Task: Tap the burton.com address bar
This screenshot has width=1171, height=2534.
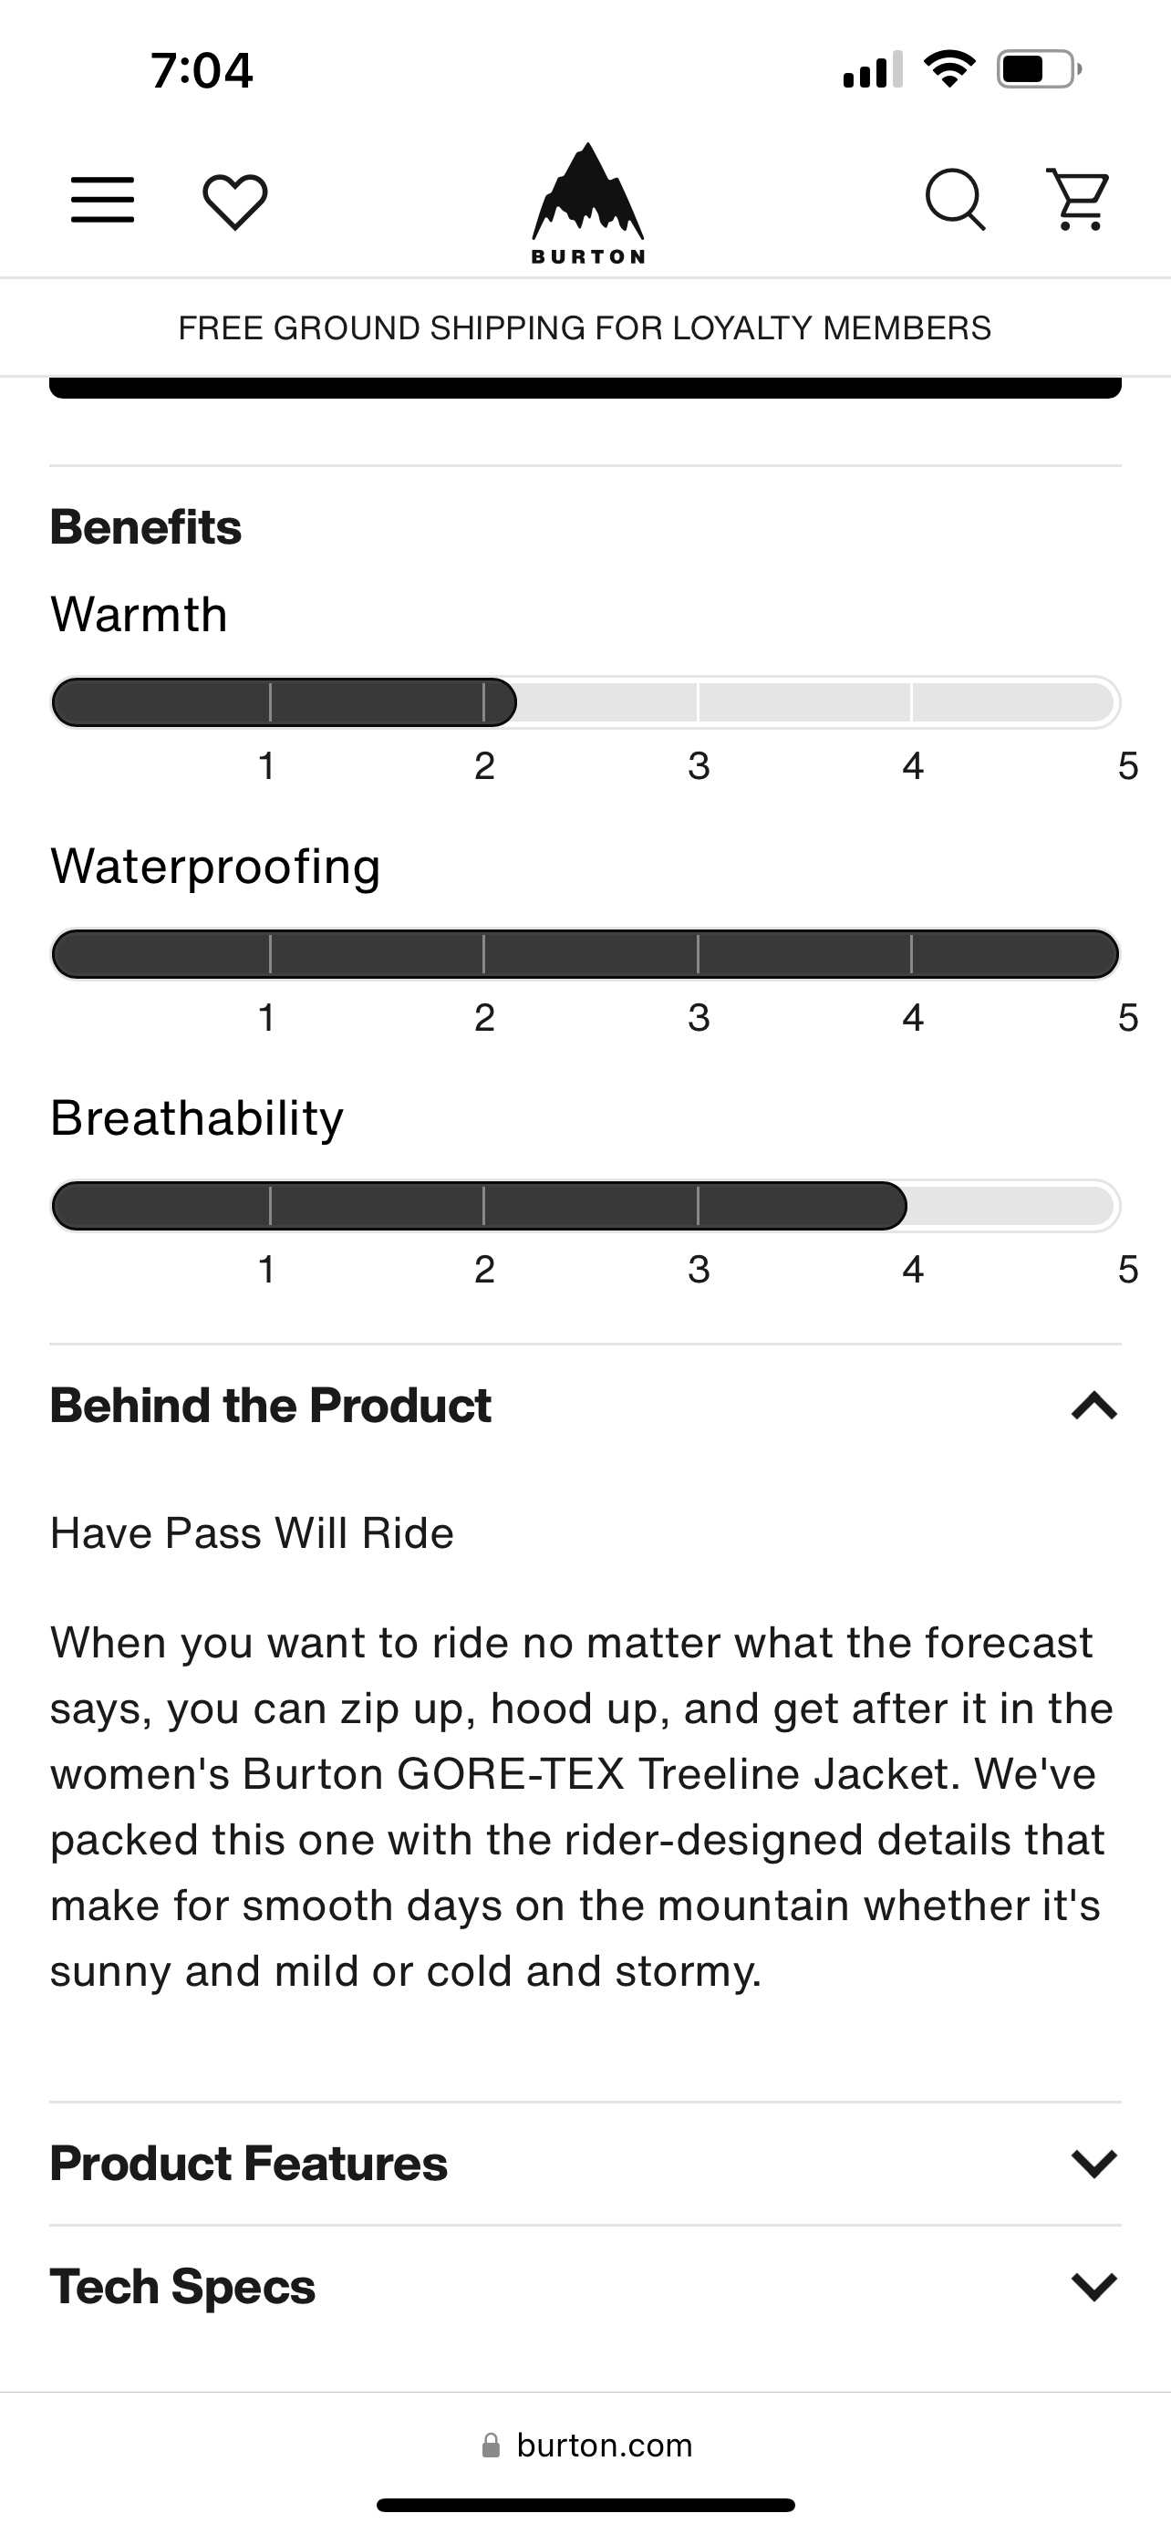Action: click(604, 2445)
